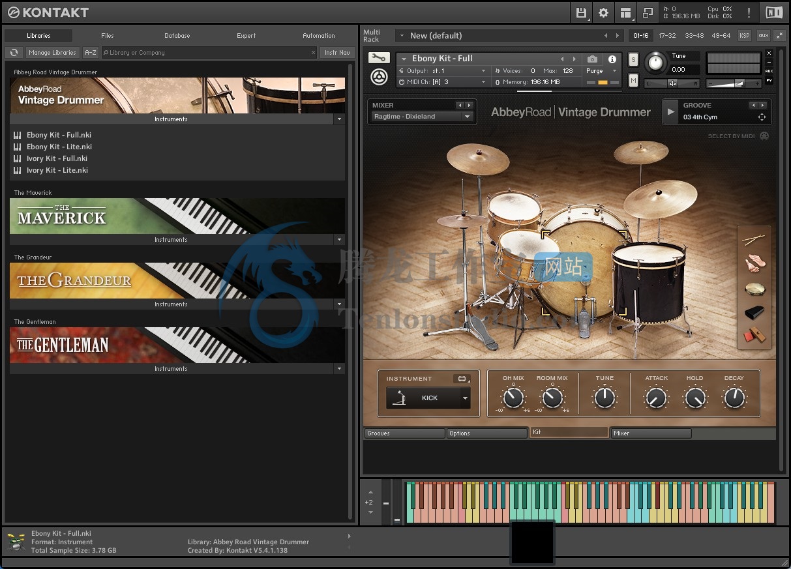Toggle the Solo S button
Screen dimensions: 791x569
pos(633,59)
